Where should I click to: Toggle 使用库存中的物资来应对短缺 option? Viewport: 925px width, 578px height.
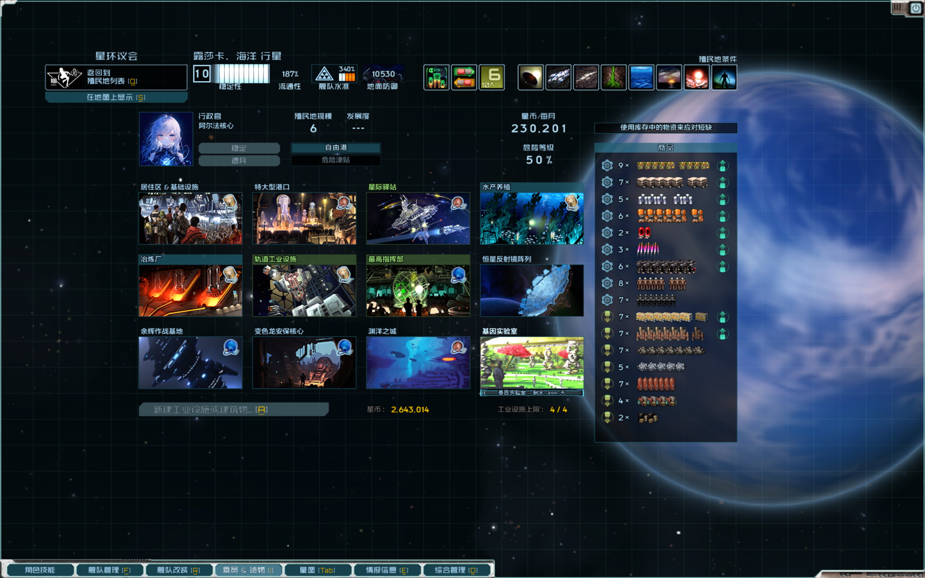[666, 128]
